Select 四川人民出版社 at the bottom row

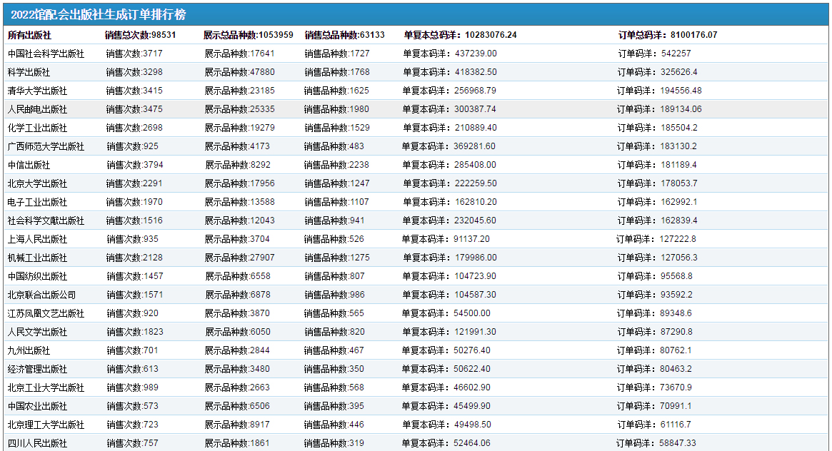pos(37,443)
